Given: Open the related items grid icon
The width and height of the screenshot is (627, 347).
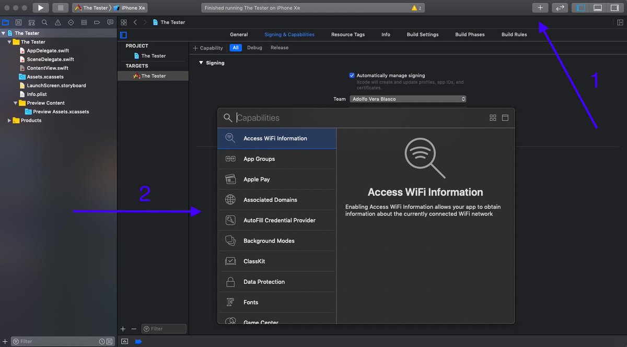Looking at the screenshot, I should tap(124, 22).
